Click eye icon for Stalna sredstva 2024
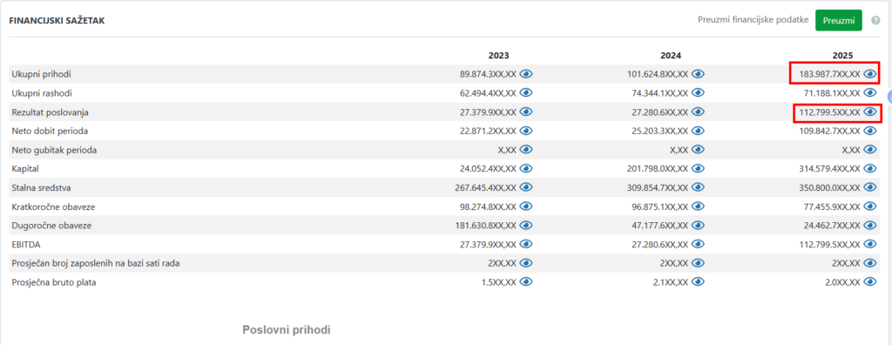Image resolution: width=892 pixels, height=345 pixels. [698, 186]
